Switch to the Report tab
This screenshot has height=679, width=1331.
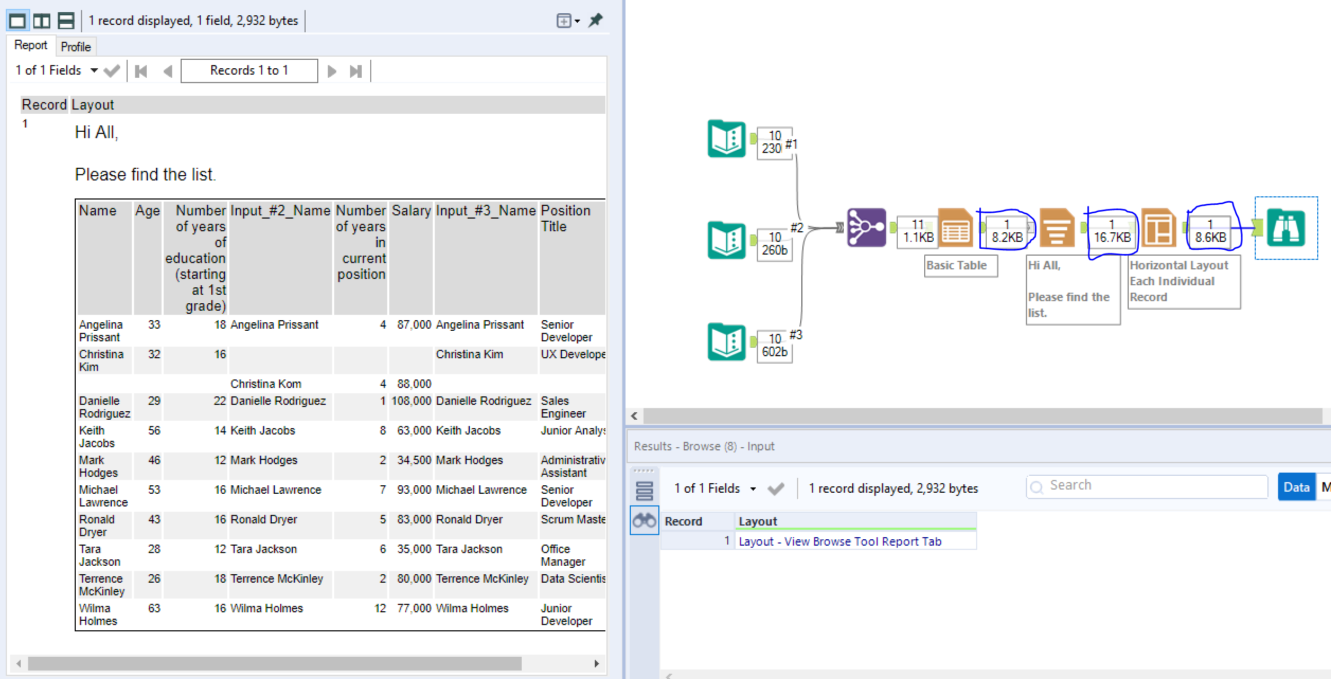[30, 45]
